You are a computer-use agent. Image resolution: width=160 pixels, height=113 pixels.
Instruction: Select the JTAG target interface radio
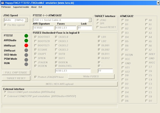coord(98,20)
